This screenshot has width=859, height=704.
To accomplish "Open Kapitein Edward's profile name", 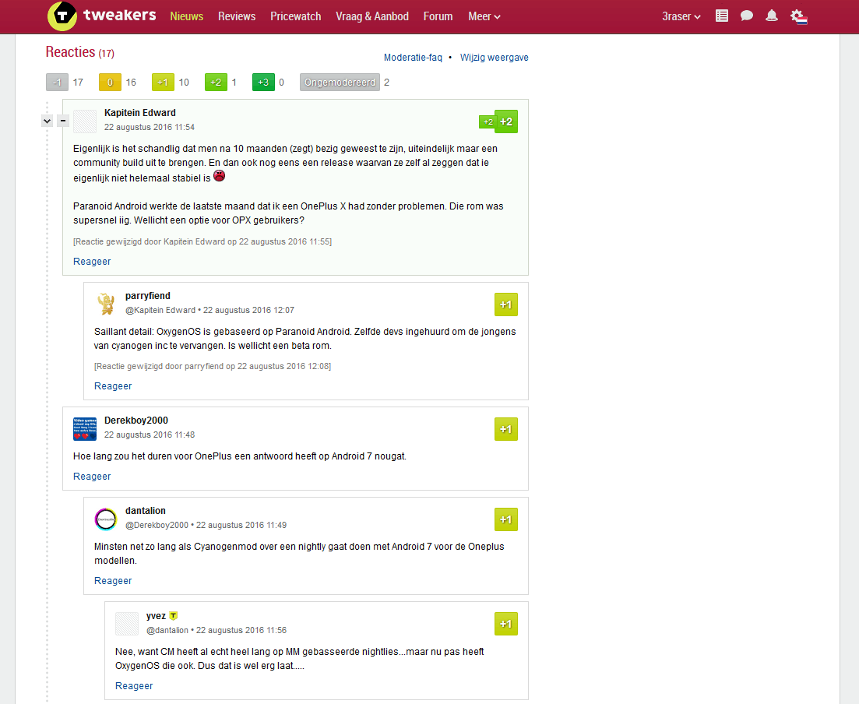I will (139, 112).
